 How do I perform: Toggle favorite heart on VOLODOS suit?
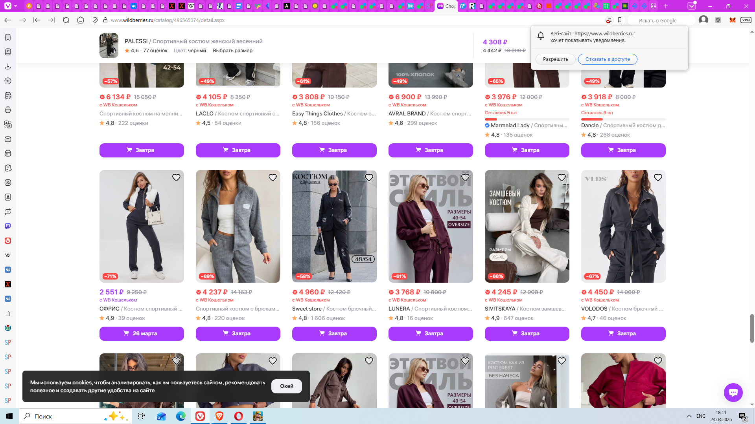pos(658,177)
